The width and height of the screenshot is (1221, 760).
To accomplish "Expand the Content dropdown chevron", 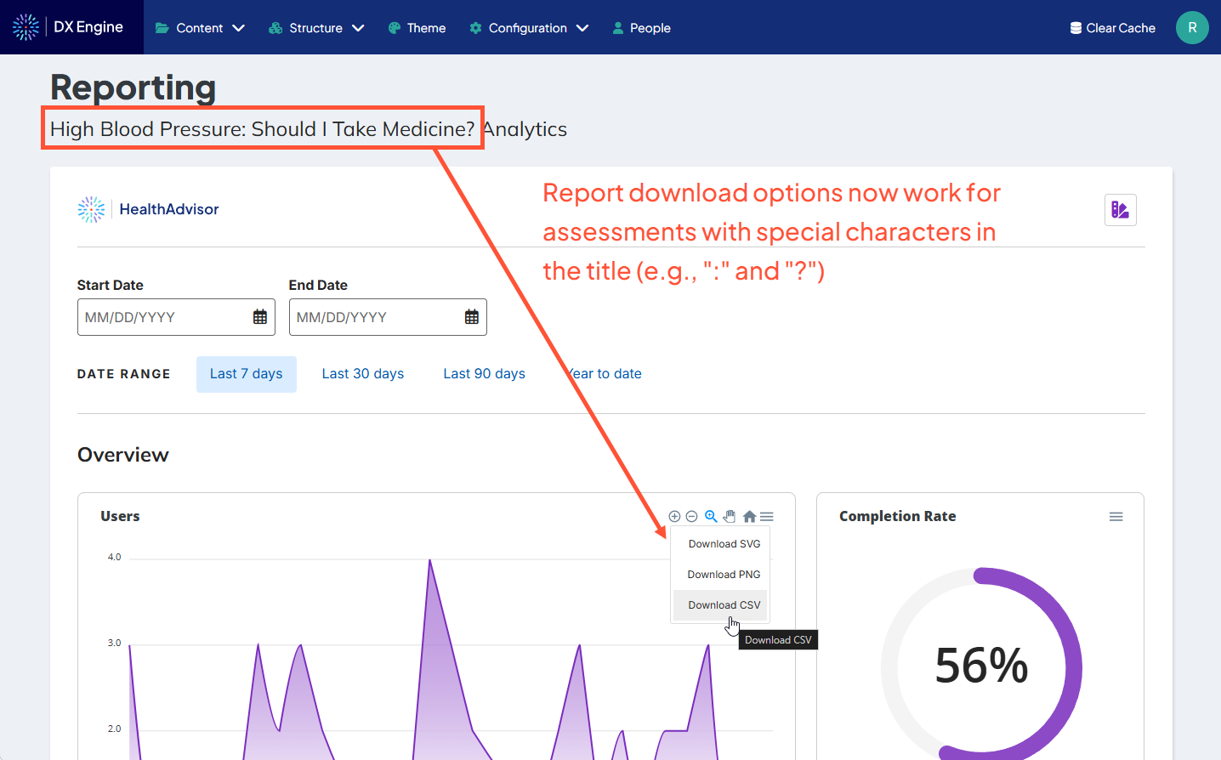I will coord(239,28).
